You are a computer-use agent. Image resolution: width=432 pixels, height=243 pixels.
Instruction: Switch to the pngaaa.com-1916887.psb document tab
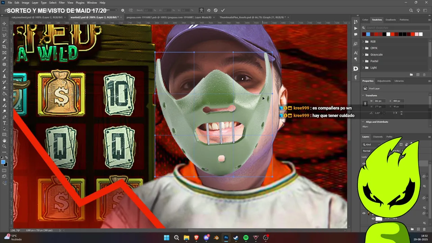click(x=170, y=17)
